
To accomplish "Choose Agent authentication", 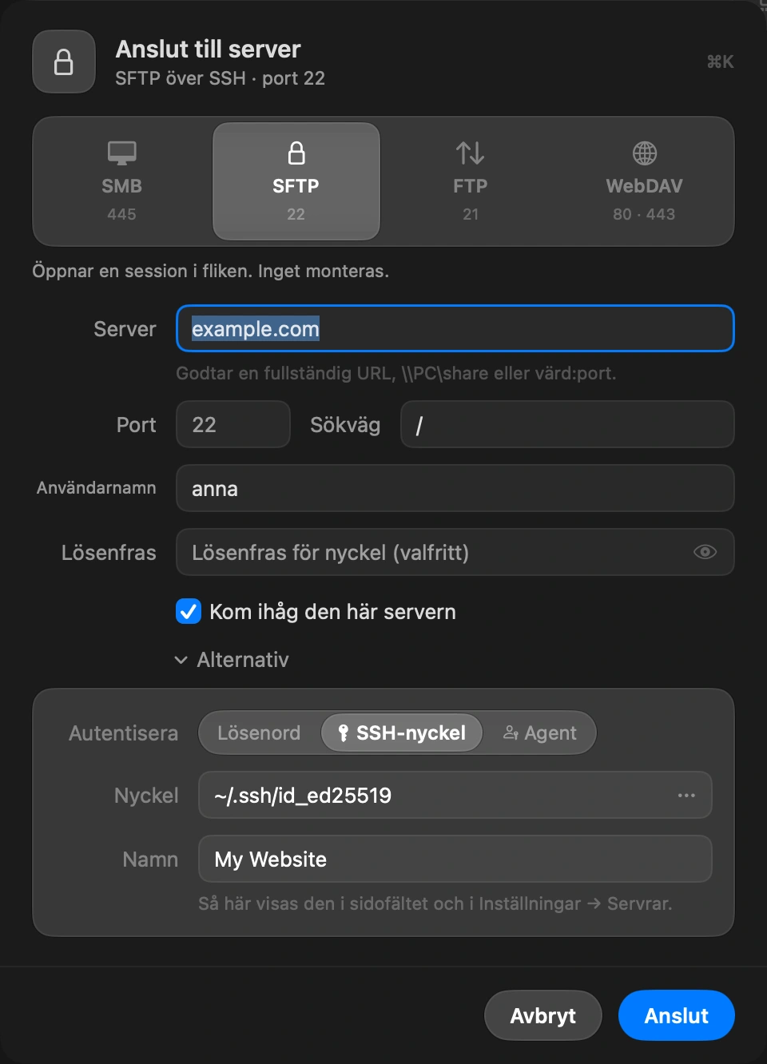I will (540, 732).
